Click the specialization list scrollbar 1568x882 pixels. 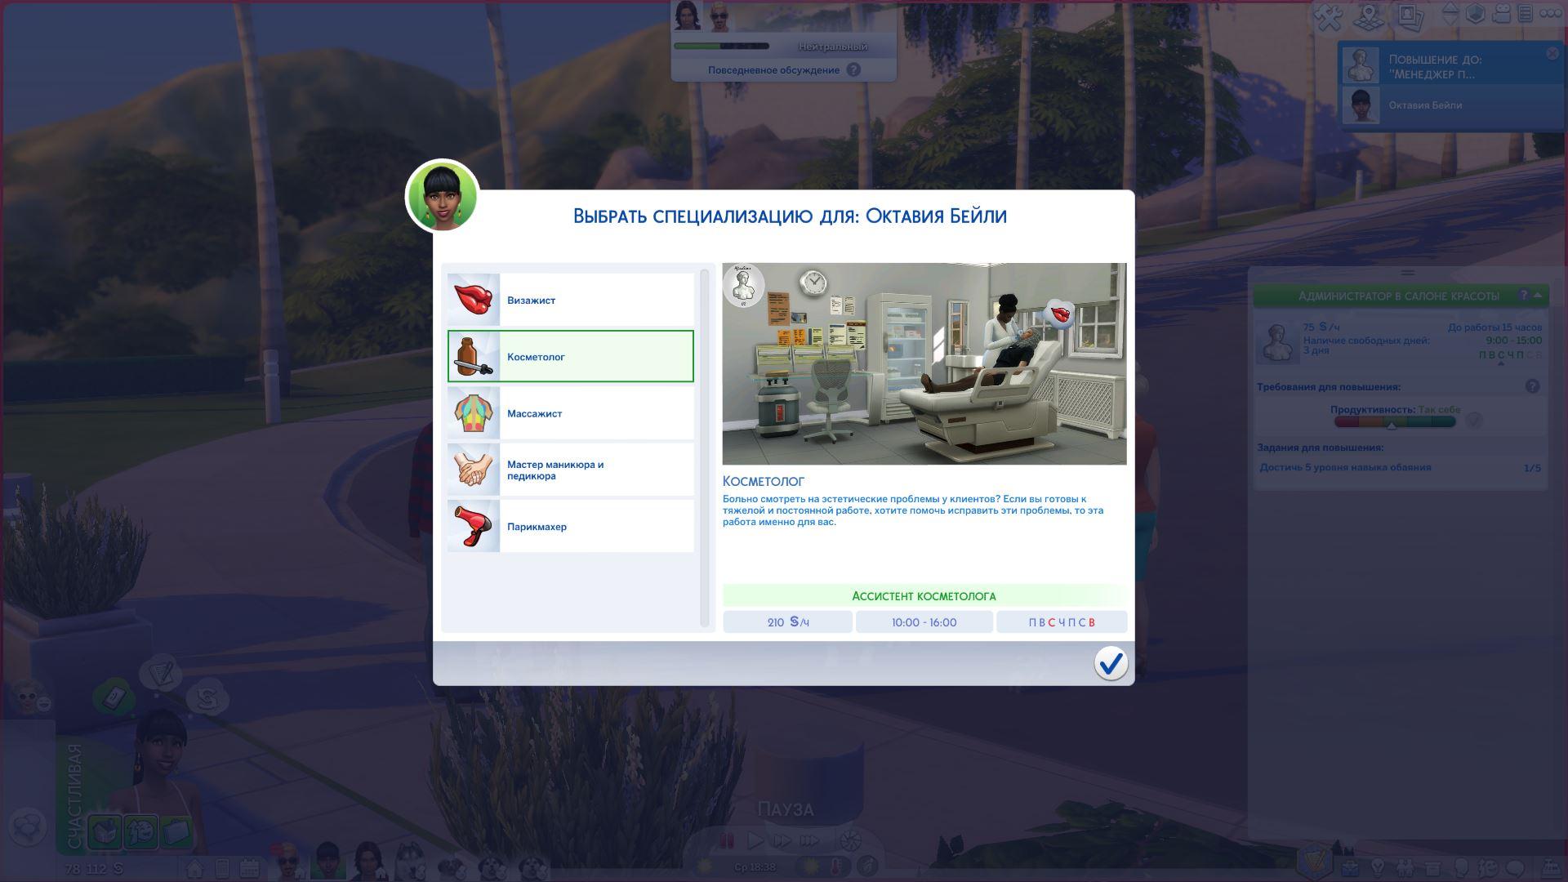click(704, 448)
